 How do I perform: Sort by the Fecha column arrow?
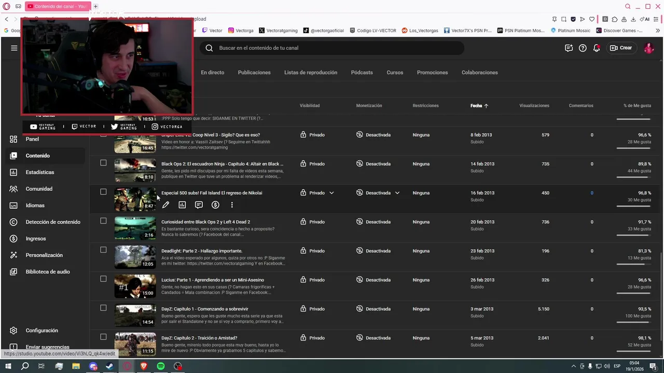point(486,106)
